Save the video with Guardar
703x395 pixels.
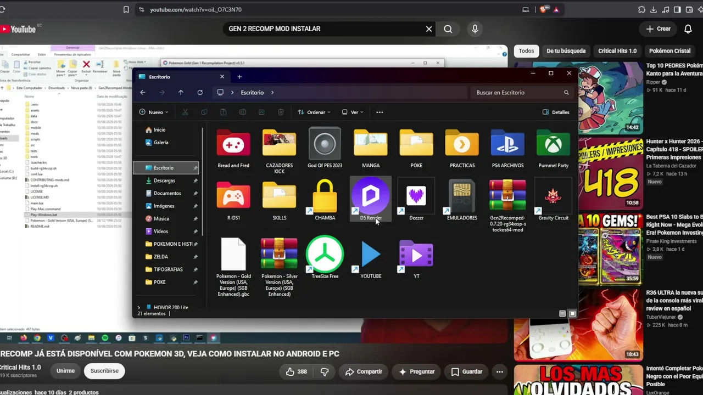466,371
